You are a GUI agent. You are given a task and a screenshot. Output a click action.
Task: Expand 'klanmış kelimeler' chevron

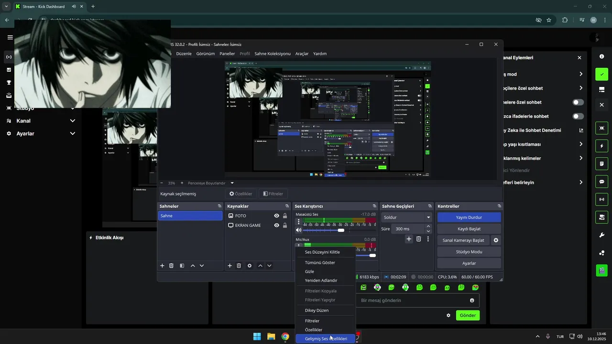[x=581, y=158]
